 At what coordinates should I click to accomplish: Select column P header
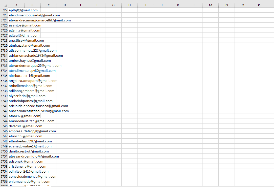point(259,5)
